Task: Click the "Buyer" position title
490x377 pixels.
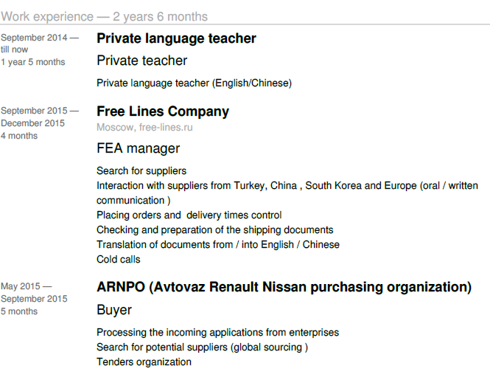Action: (114, 310)
